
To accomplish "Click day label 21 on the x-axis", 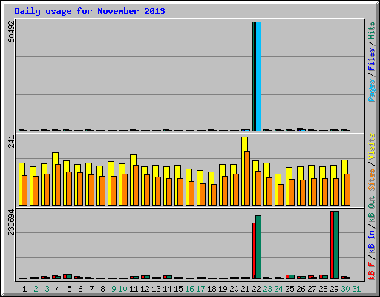I will click(245, 289).
